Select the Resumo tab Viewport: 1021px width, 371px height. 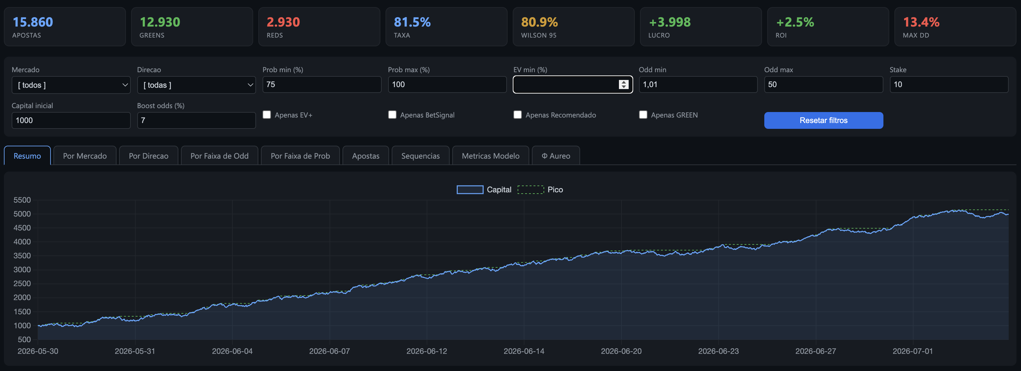tap(27, 156)
